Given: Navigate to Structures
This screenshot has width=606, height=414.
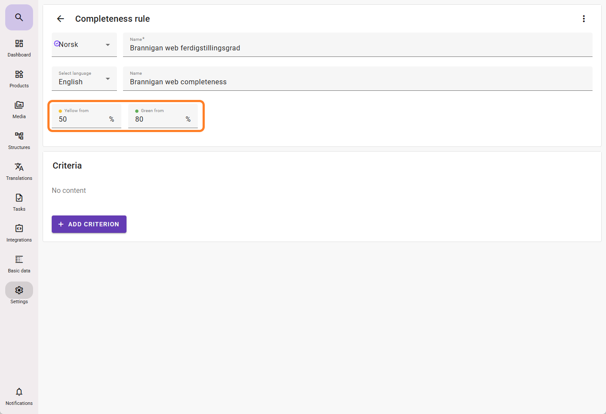Looking at the screenshot, I should (19, 140).
